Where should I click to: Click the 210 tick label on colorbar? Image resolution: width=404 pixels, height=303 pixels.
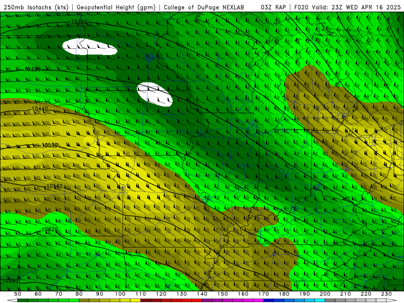tap(345, 294)
